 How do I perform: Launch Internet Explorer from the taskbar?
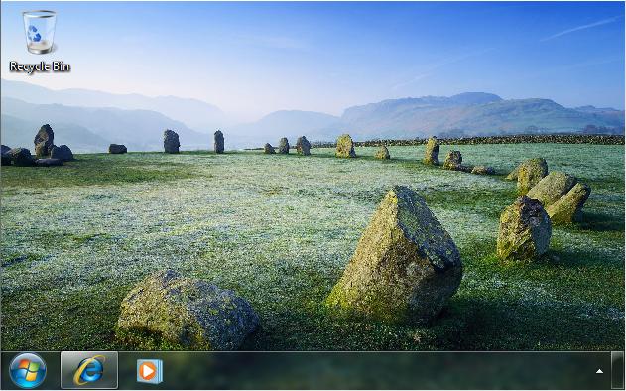click(x=89, y=370)
